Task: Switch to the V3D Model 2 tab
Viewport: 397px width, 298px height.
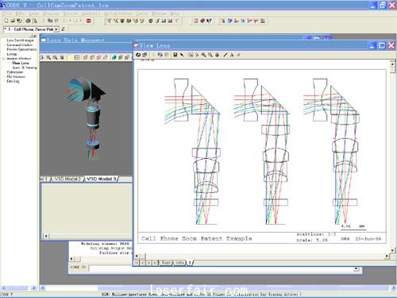Action: coord(67,179)
